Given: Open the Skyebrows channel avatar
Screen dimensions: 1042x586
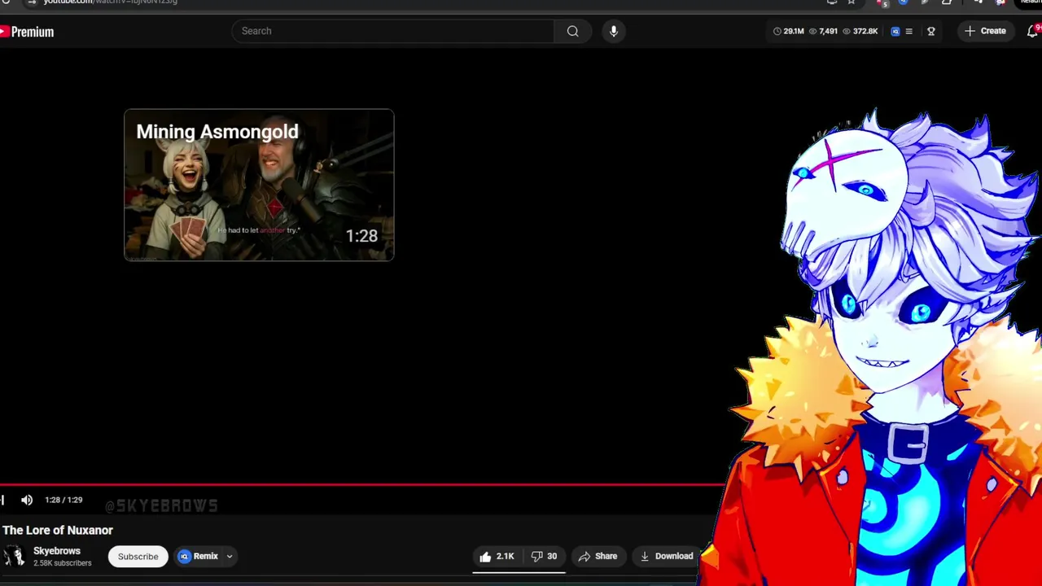Looking at the screenshot, I should pyautogui.click(x=13, y=556).
